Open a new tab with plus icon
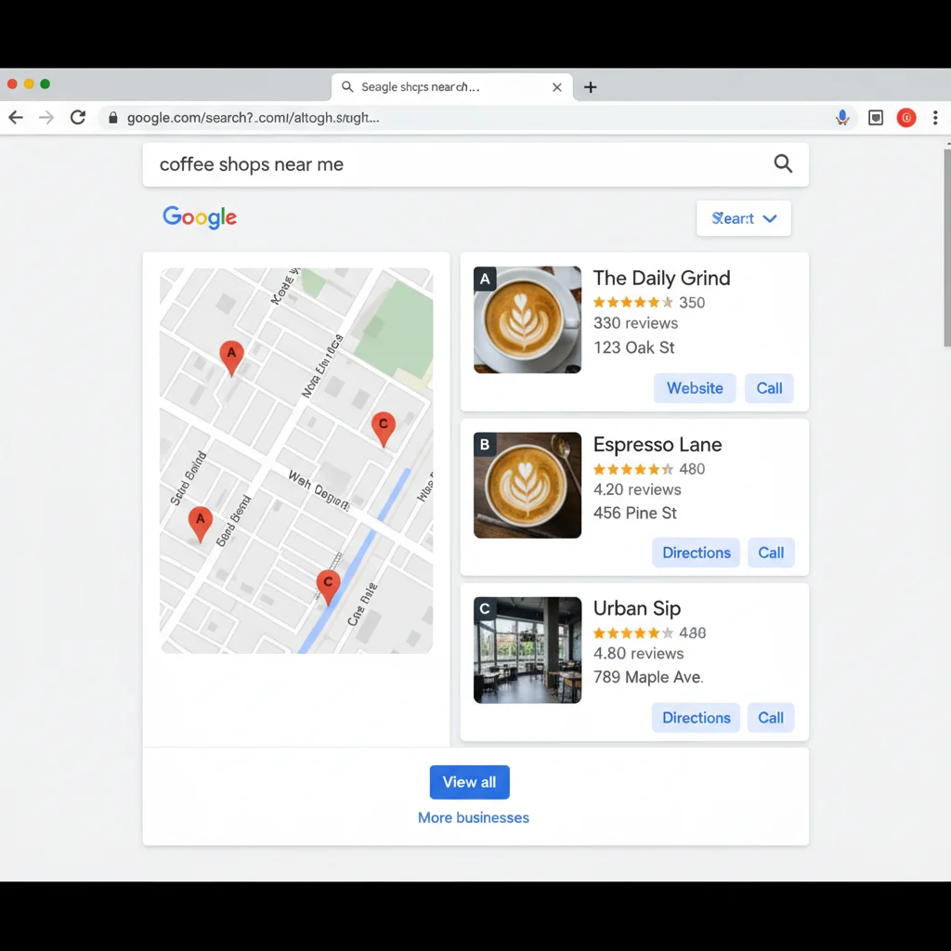Screen dimensions: 951x951 click(590, 87)
